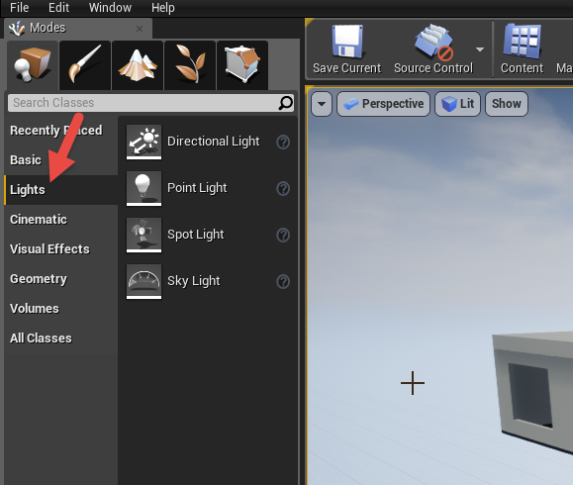This screenshot has height=485, width=573.
Task: Open the Window menu
Action: click(110, 7)
